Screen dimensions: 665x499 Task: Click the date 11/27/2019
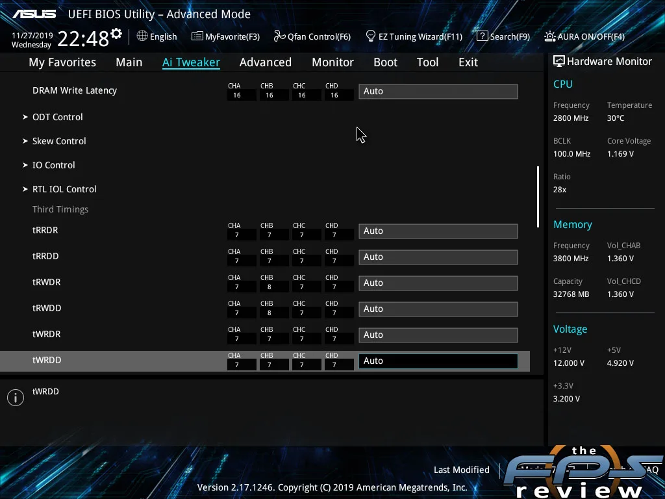click(32, 36)
